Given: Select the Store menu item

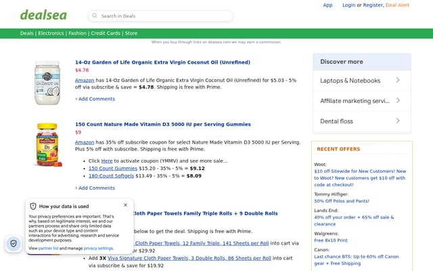Looking at the screenshot, I should [131, 33].
